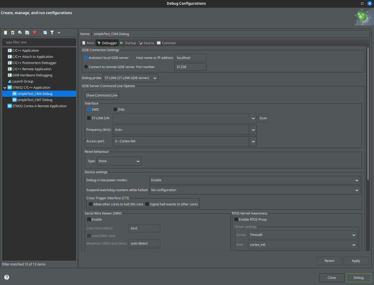Enable the RTOS Proxy checkbox
This screenshot has width=374, height=285.
236,219
